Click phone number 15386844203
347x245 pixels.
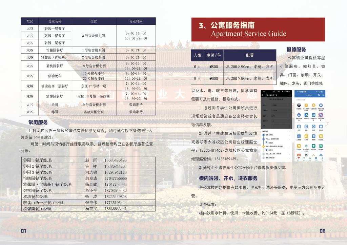point(116,166)
